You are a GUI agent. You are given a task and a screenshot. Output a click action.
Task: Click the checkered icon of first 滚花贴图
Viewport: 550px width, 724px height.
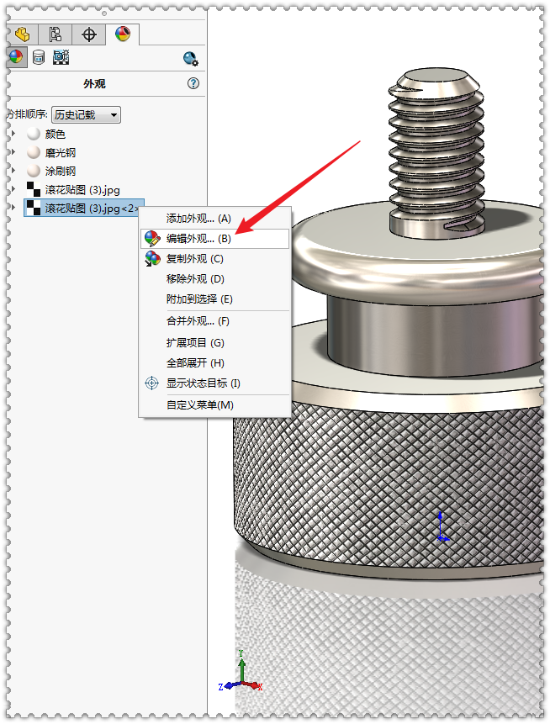(x=34, y=189)
